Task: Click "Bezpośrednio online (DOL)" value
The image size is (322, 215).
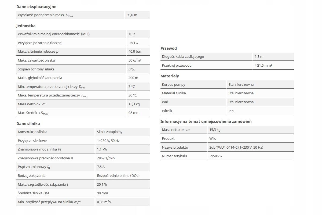Action: point(118,175)
